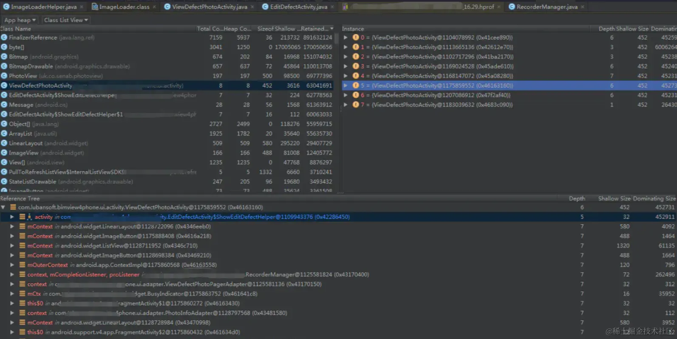This screenshot has height=339, width=677.
Task: Click the orange instance icon of instance 6
Action: click(x=356, y=95)
